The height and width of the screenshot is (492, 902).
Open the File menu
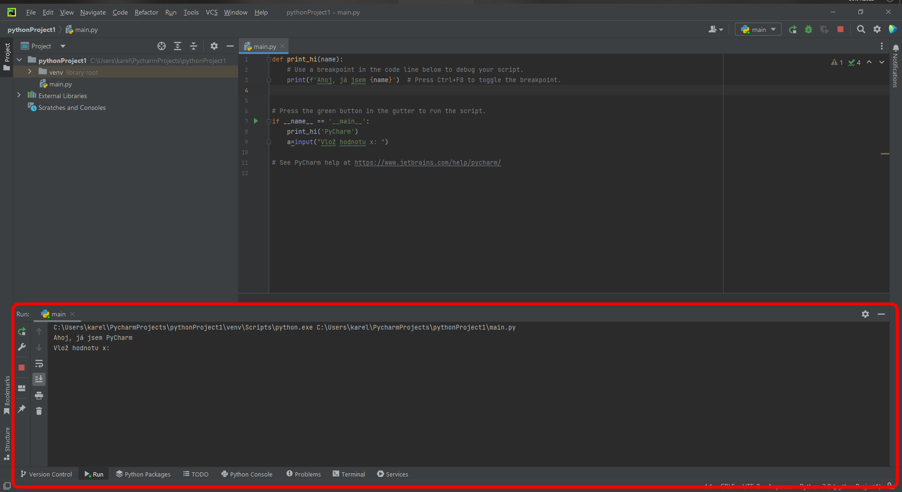(31, 12)
